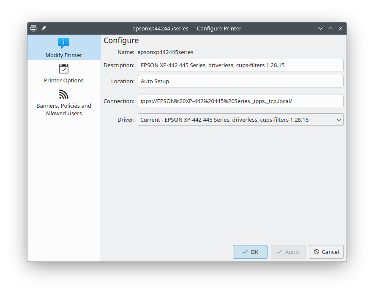This screenshot has width=374, height=294.
Task: Click the printer icon in the title bar
Action: (x=33, y=28)
